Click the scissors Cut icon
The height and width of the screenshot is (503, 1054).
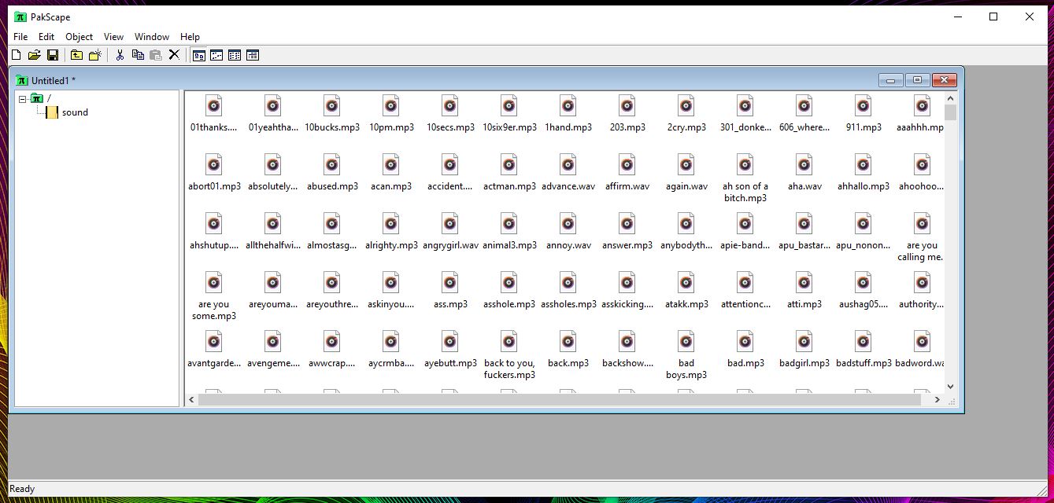(x=120, y=55)
